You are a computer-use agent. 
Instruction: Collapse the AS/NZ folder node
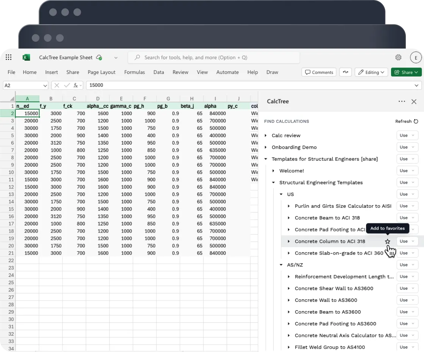pos(281,265)
